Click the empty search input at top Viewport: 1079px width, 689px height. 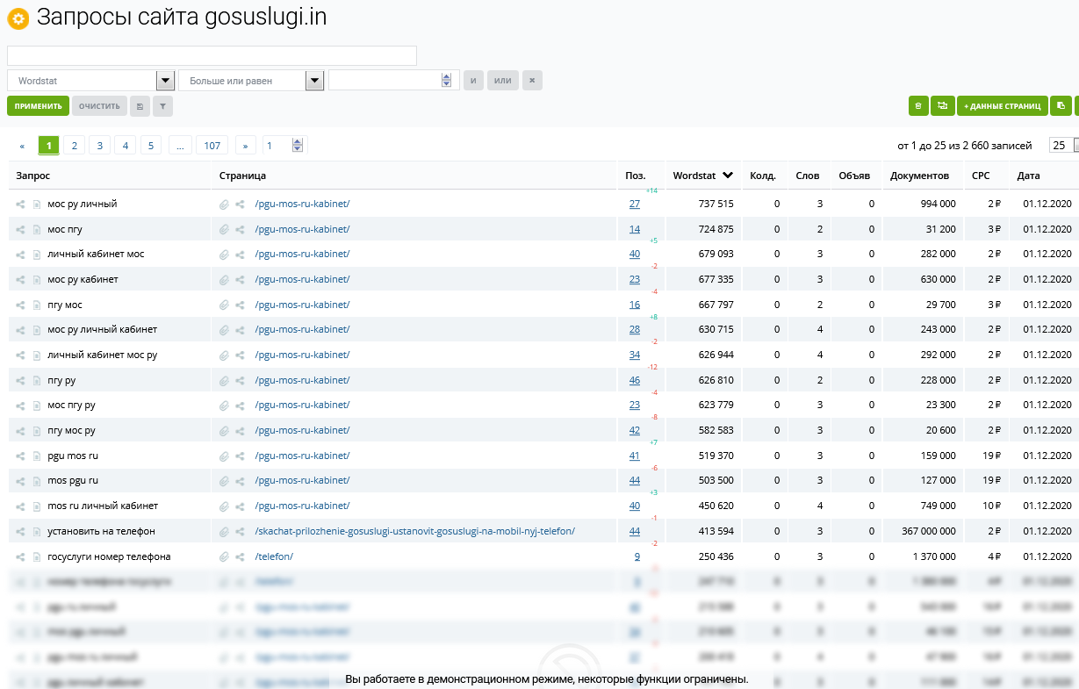tap(212, 56)
